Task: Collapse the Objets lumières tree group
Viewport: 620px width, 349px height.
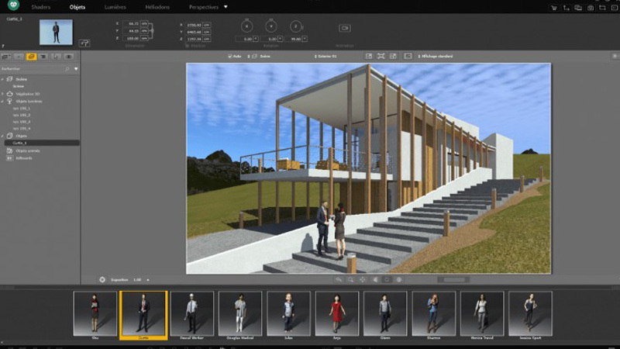Action: point(2,102)
